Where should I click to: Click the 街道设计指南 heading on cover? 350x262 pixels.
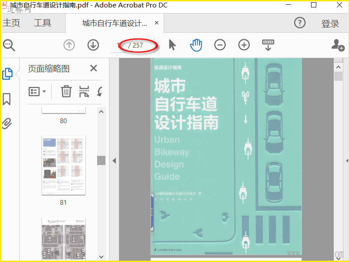point(168,67)
